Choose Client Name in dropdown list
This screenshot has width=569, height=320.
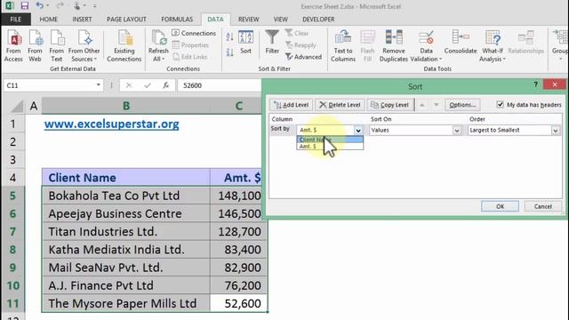[330, 140]
